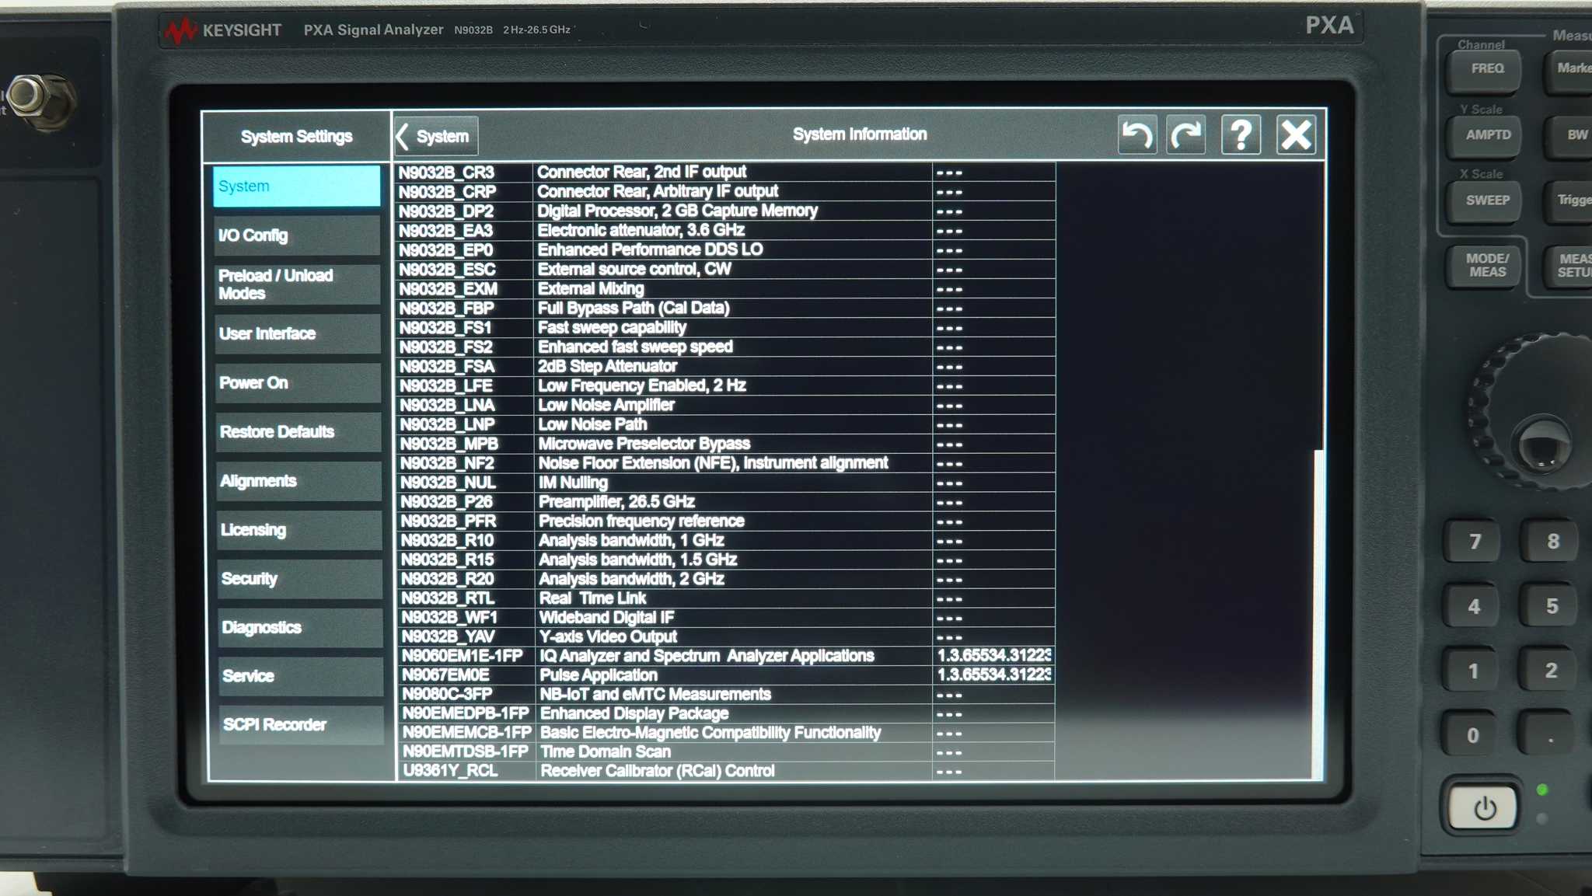Select 'Analysis bandwidth, 1 GHz'

[631, 540]
